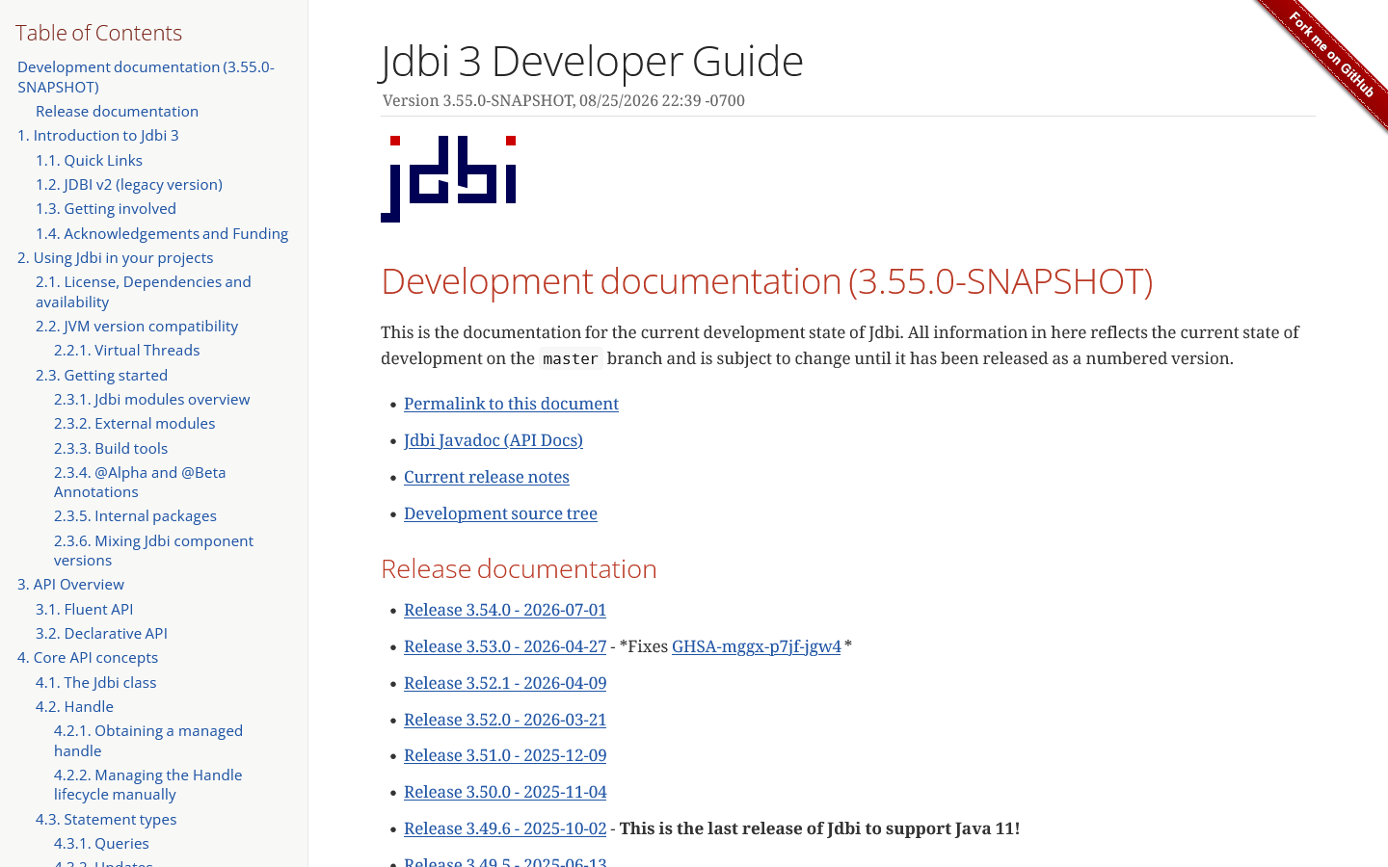Screen dimensions: 1388x867
Task: Click the 'last release of Jdbi to support Java 11' note
Action: pos(819,828)
